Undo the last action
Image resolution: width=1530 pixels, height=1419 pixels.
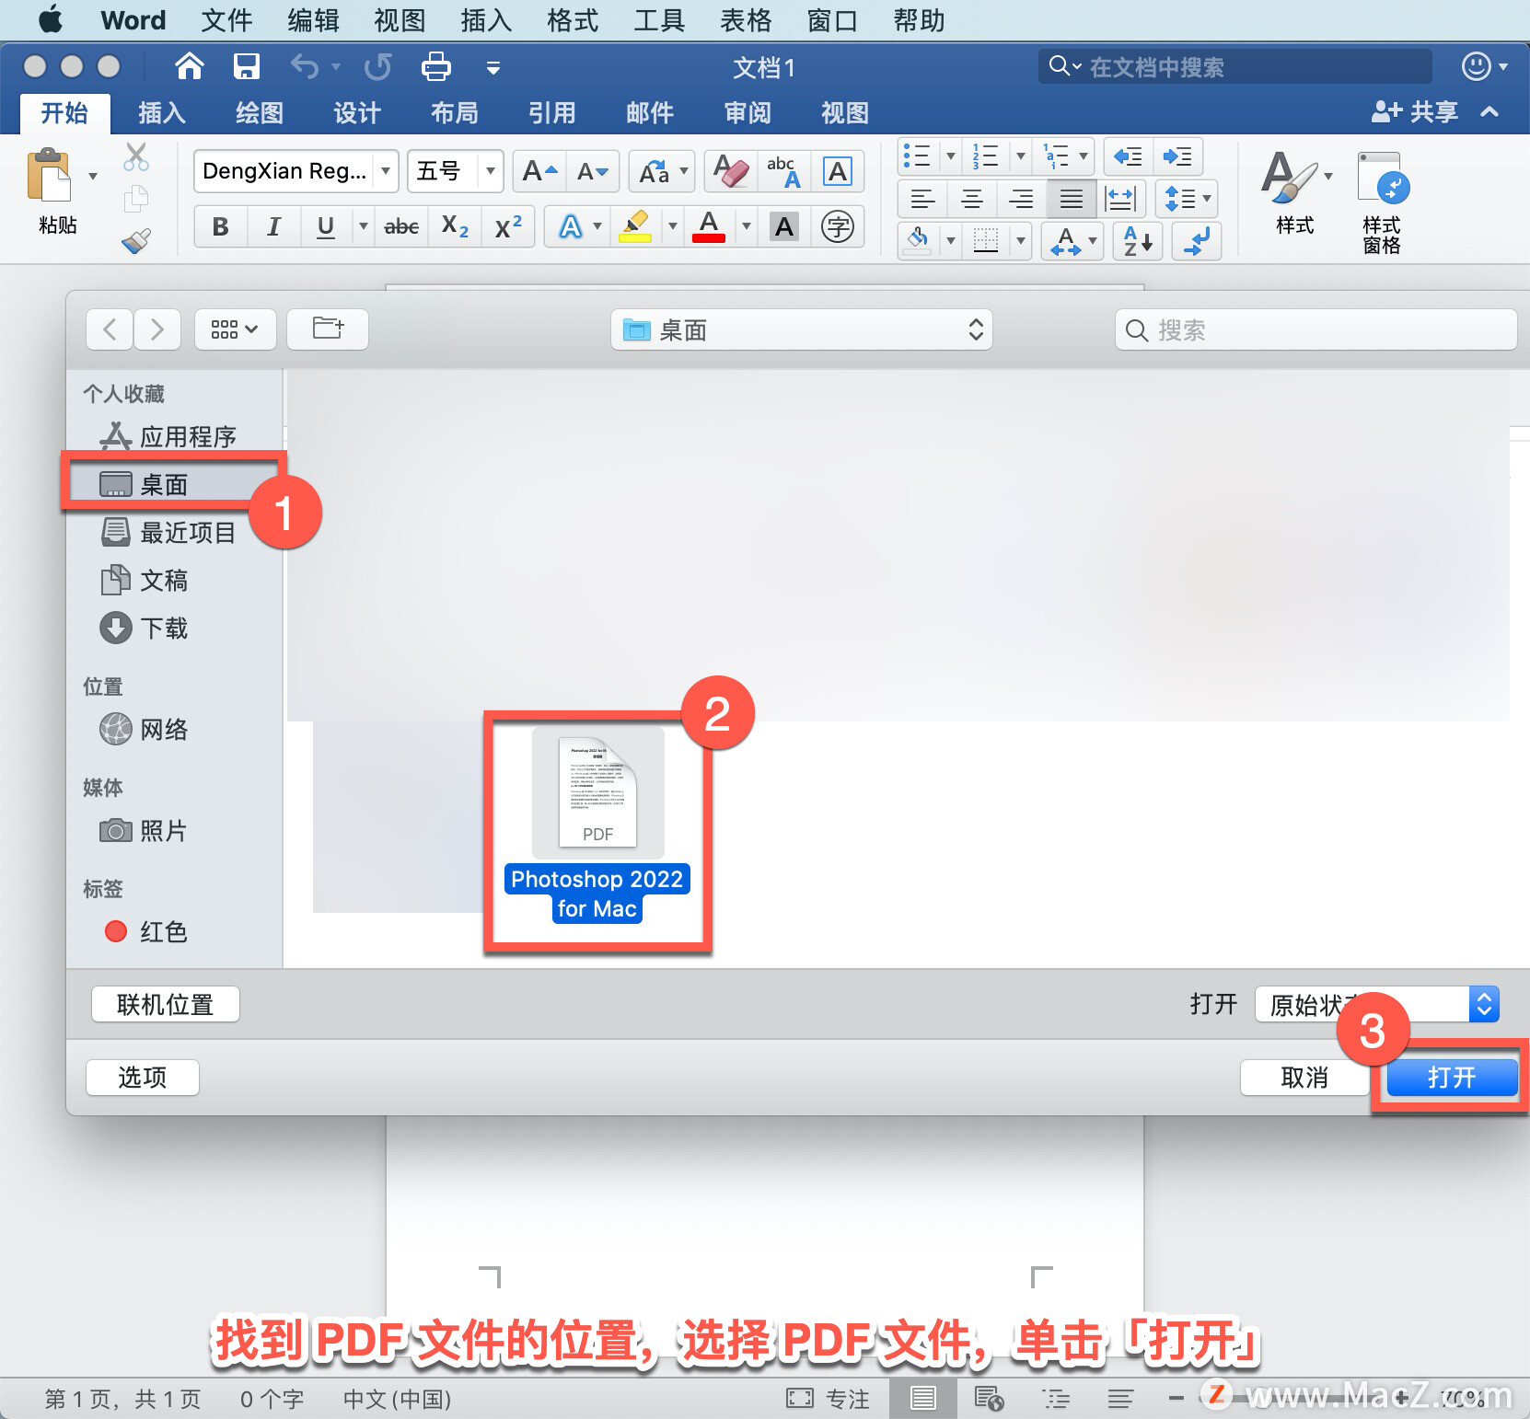(304, 66)
